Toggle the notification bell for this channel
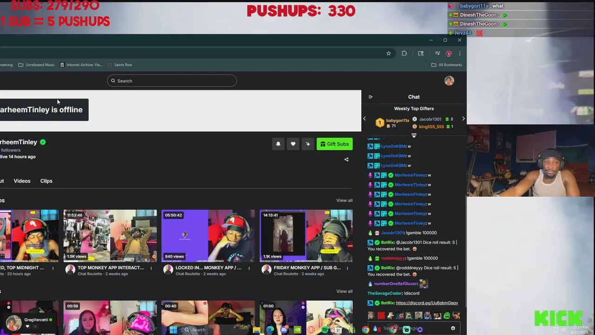 (278, 144)
